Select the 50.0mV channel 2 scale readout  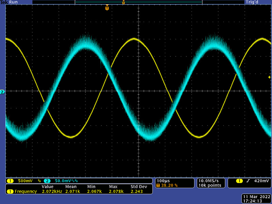62,181
